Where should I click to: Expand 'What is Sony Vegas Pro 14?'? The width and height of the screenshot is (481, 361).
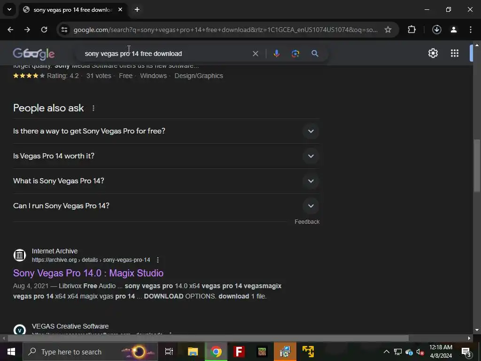pyautogui.click(x=166, y=181)
